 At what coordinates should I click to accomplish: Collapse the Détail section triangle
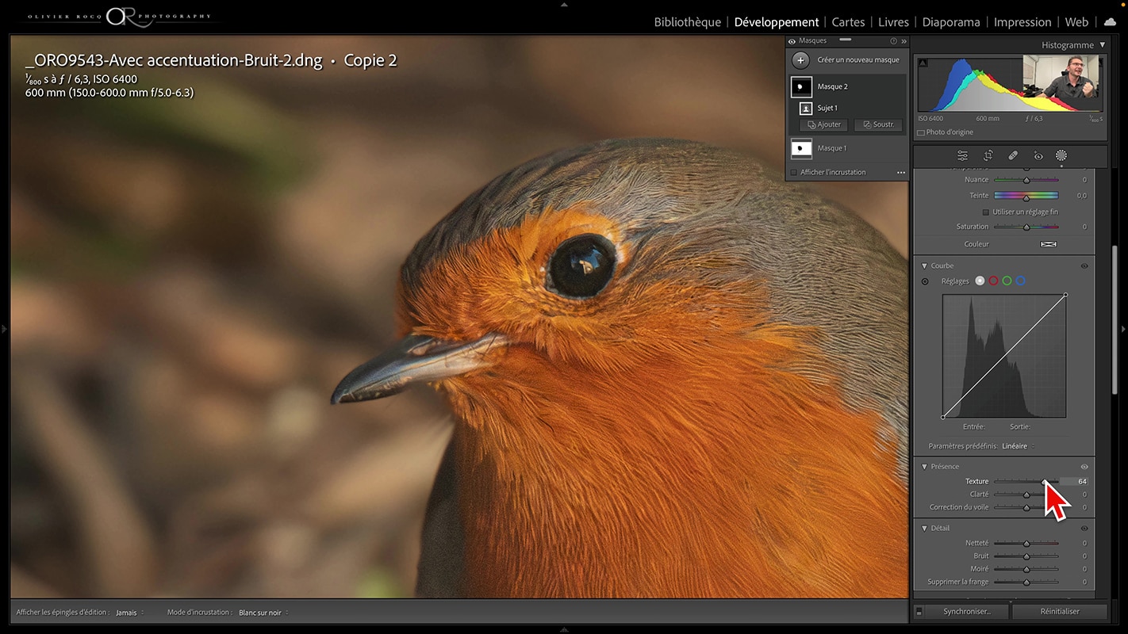pos(924,528)
